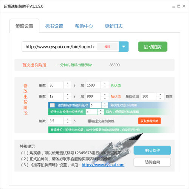The height and width of the screenshot is (189, 189).
Task: Decrease the 300 minimum price value
Action: 160,98
